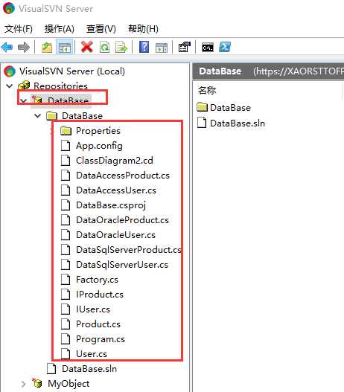Select Product.cs in the tree

[98, 324]
